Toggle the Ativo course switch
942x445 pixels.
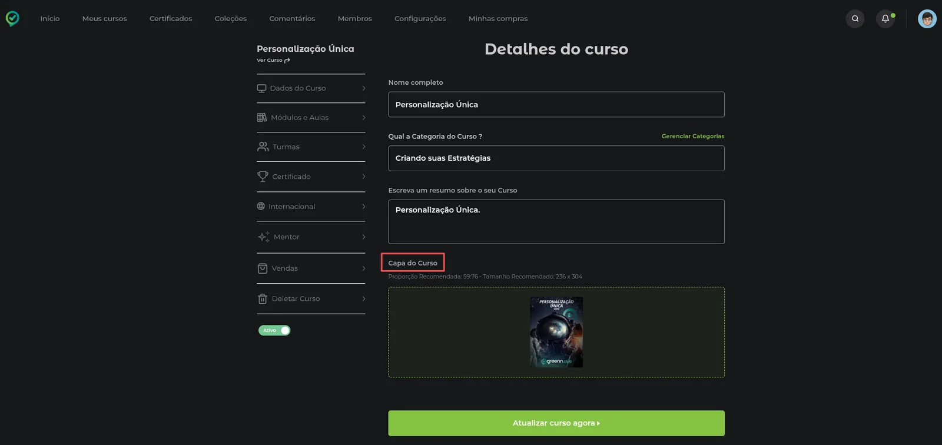tap(274, 330)
